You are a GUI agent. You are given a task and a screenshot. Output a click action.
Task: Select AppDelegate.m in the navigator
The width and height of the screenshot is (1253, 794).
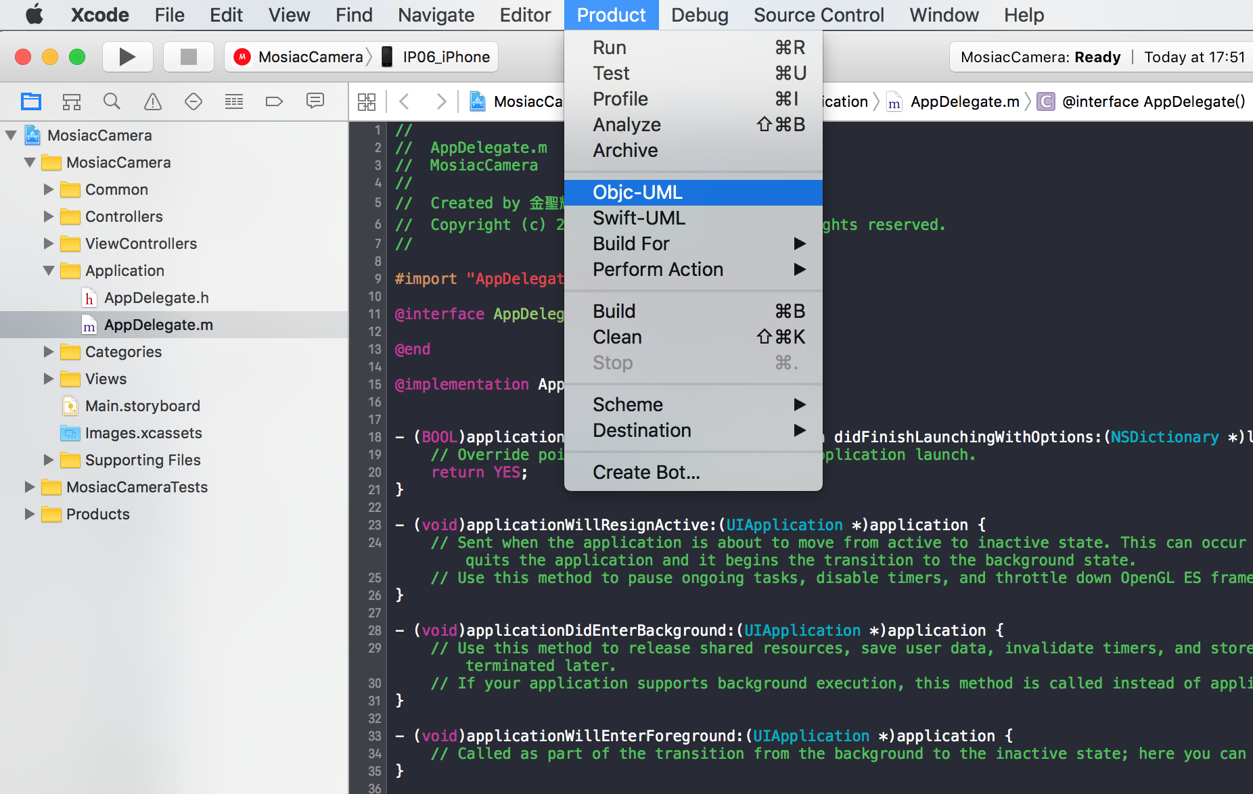(174, 325)
